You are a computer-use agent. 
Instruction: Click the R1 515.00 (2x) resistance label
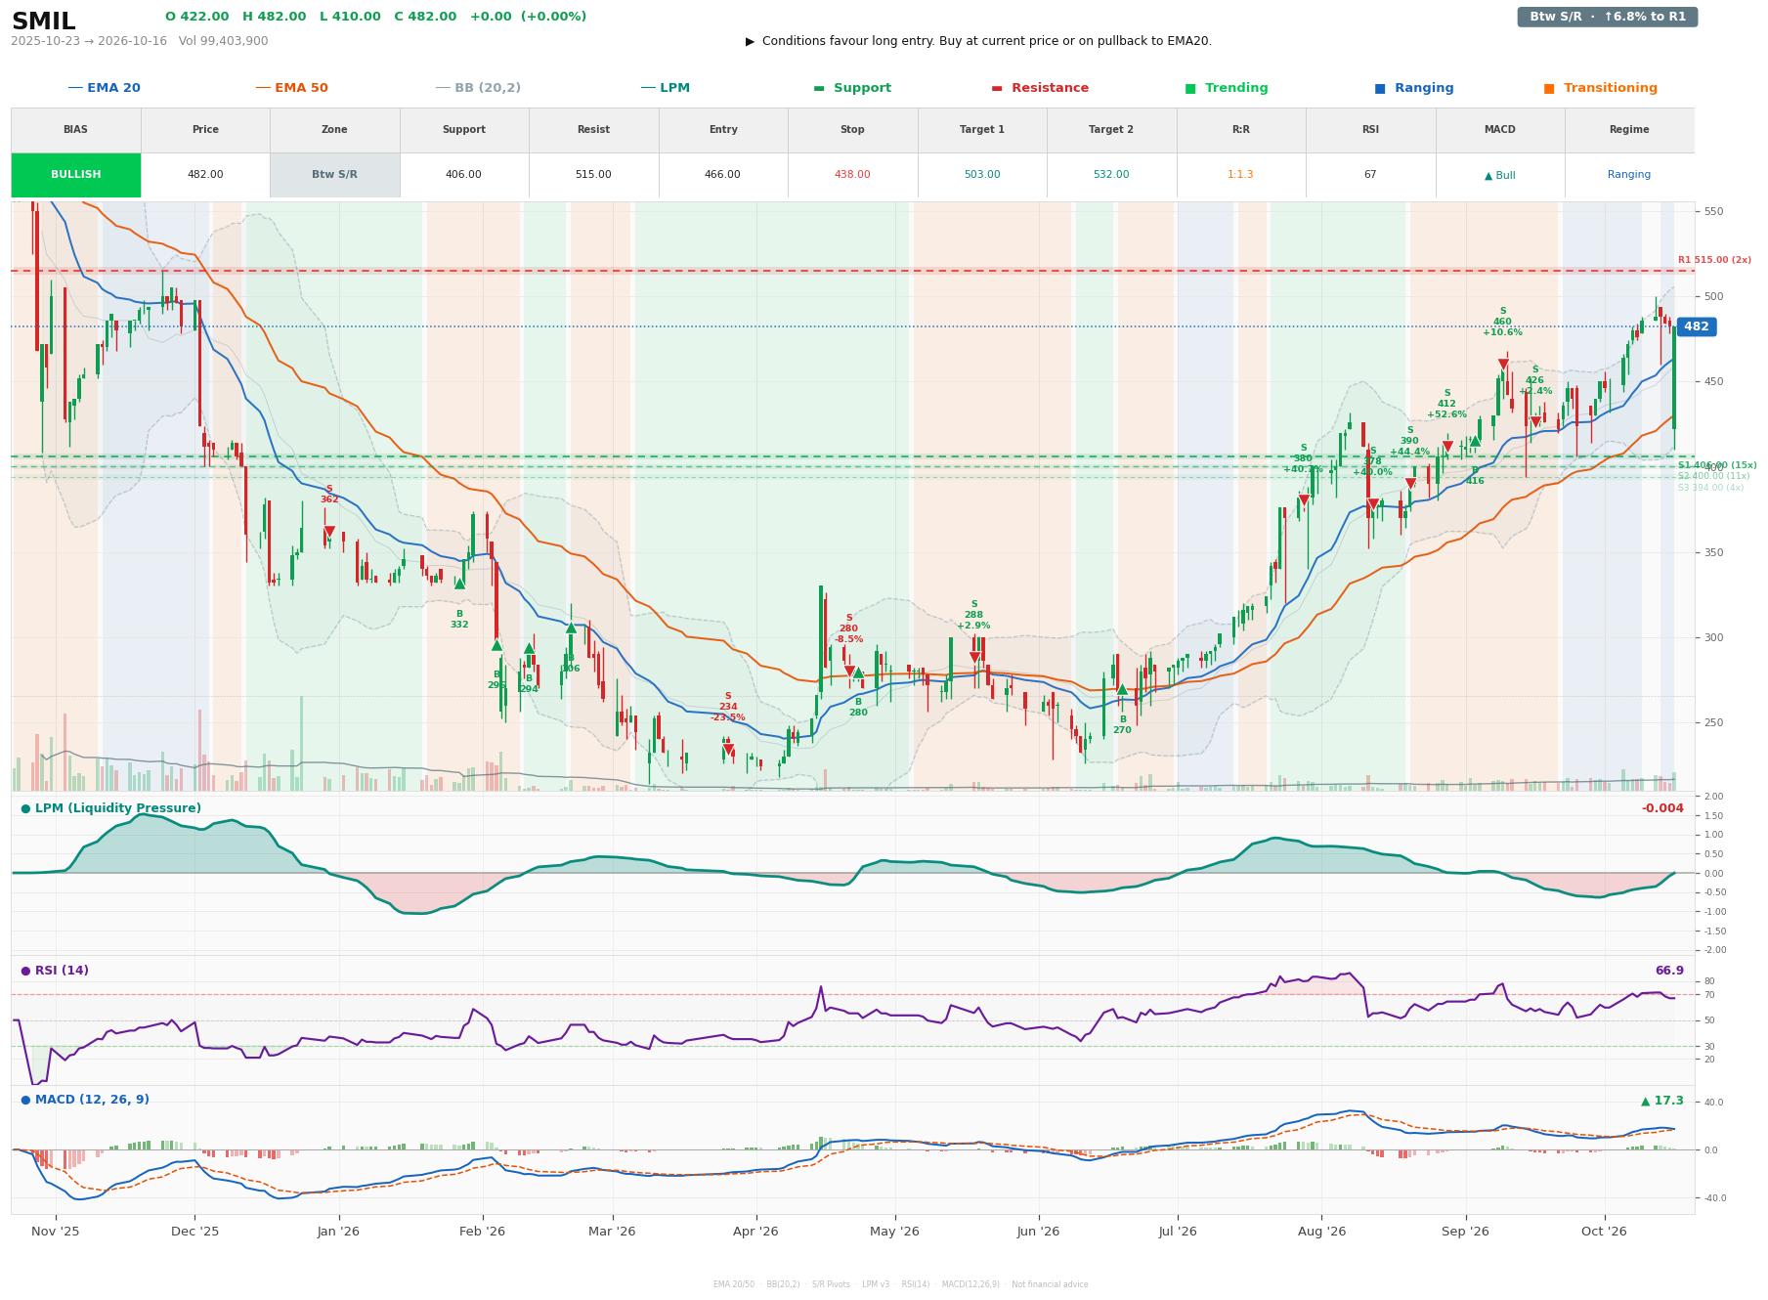coord(1714,260)
